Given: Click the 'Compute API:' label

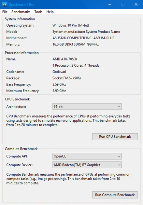Looking at the screenshot, I should tap(17, 156).
